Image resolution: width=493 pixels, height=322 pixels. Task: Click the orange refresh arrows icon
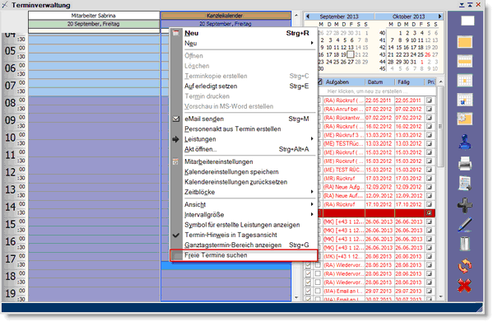click(x=465, y=266)
